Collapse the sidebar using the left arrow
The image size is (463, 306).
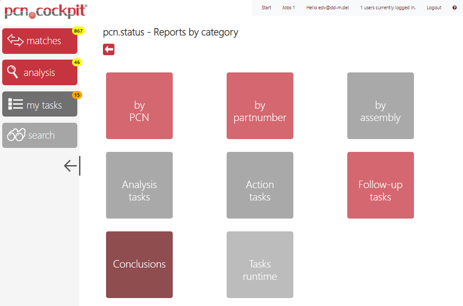point(71,166)
